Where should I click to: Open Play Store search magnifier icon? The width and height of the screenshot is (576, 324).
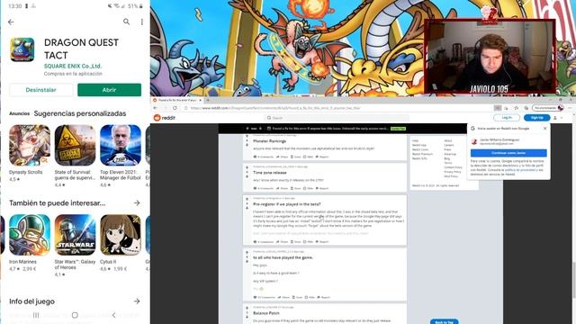click(x=126, y=22)
